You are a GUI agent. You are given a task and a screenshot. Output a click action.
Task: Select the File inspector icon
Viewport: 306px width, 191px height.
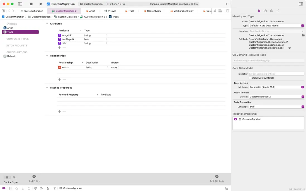point(259,11)
